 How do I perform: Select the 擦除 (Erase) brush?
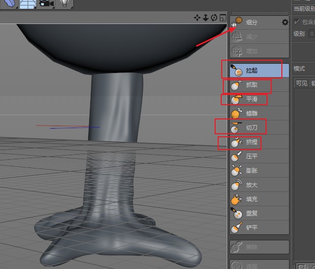point(259,247)
